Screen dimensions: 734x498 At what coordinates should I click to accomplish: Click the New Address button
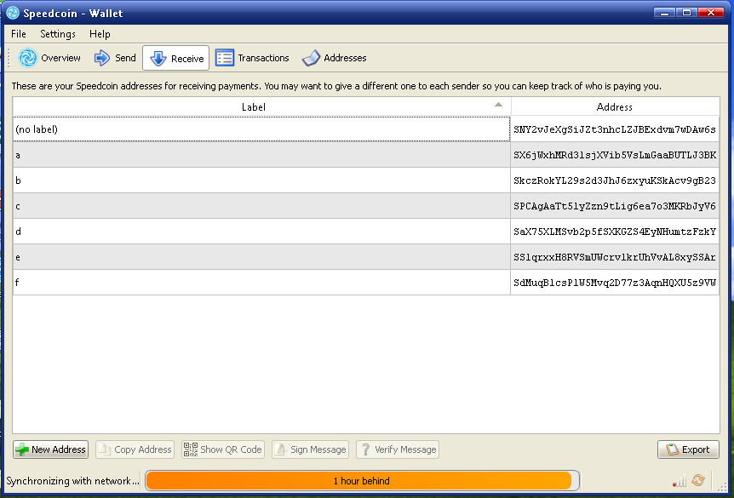[x=50, y=449]
